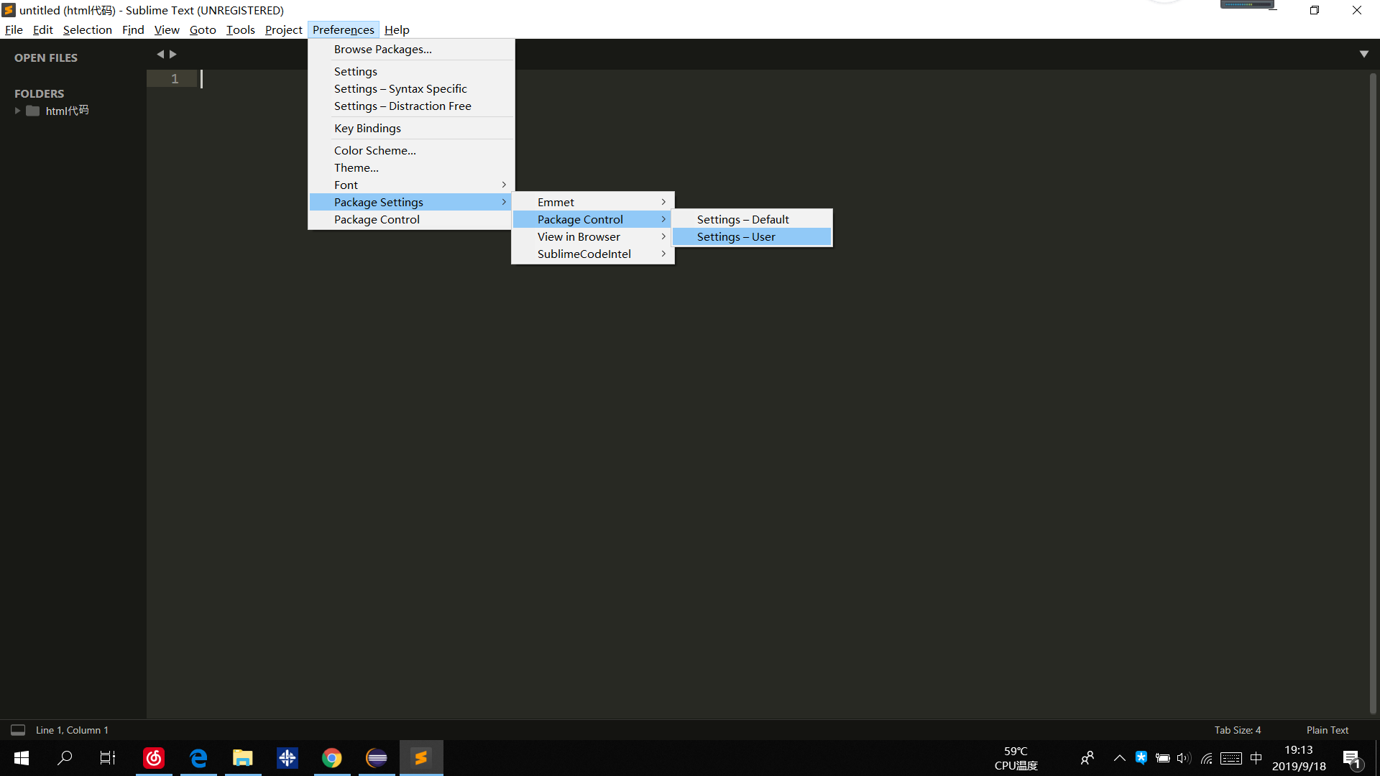
Task: Choose Theme... option
Action: pos(411,168)
